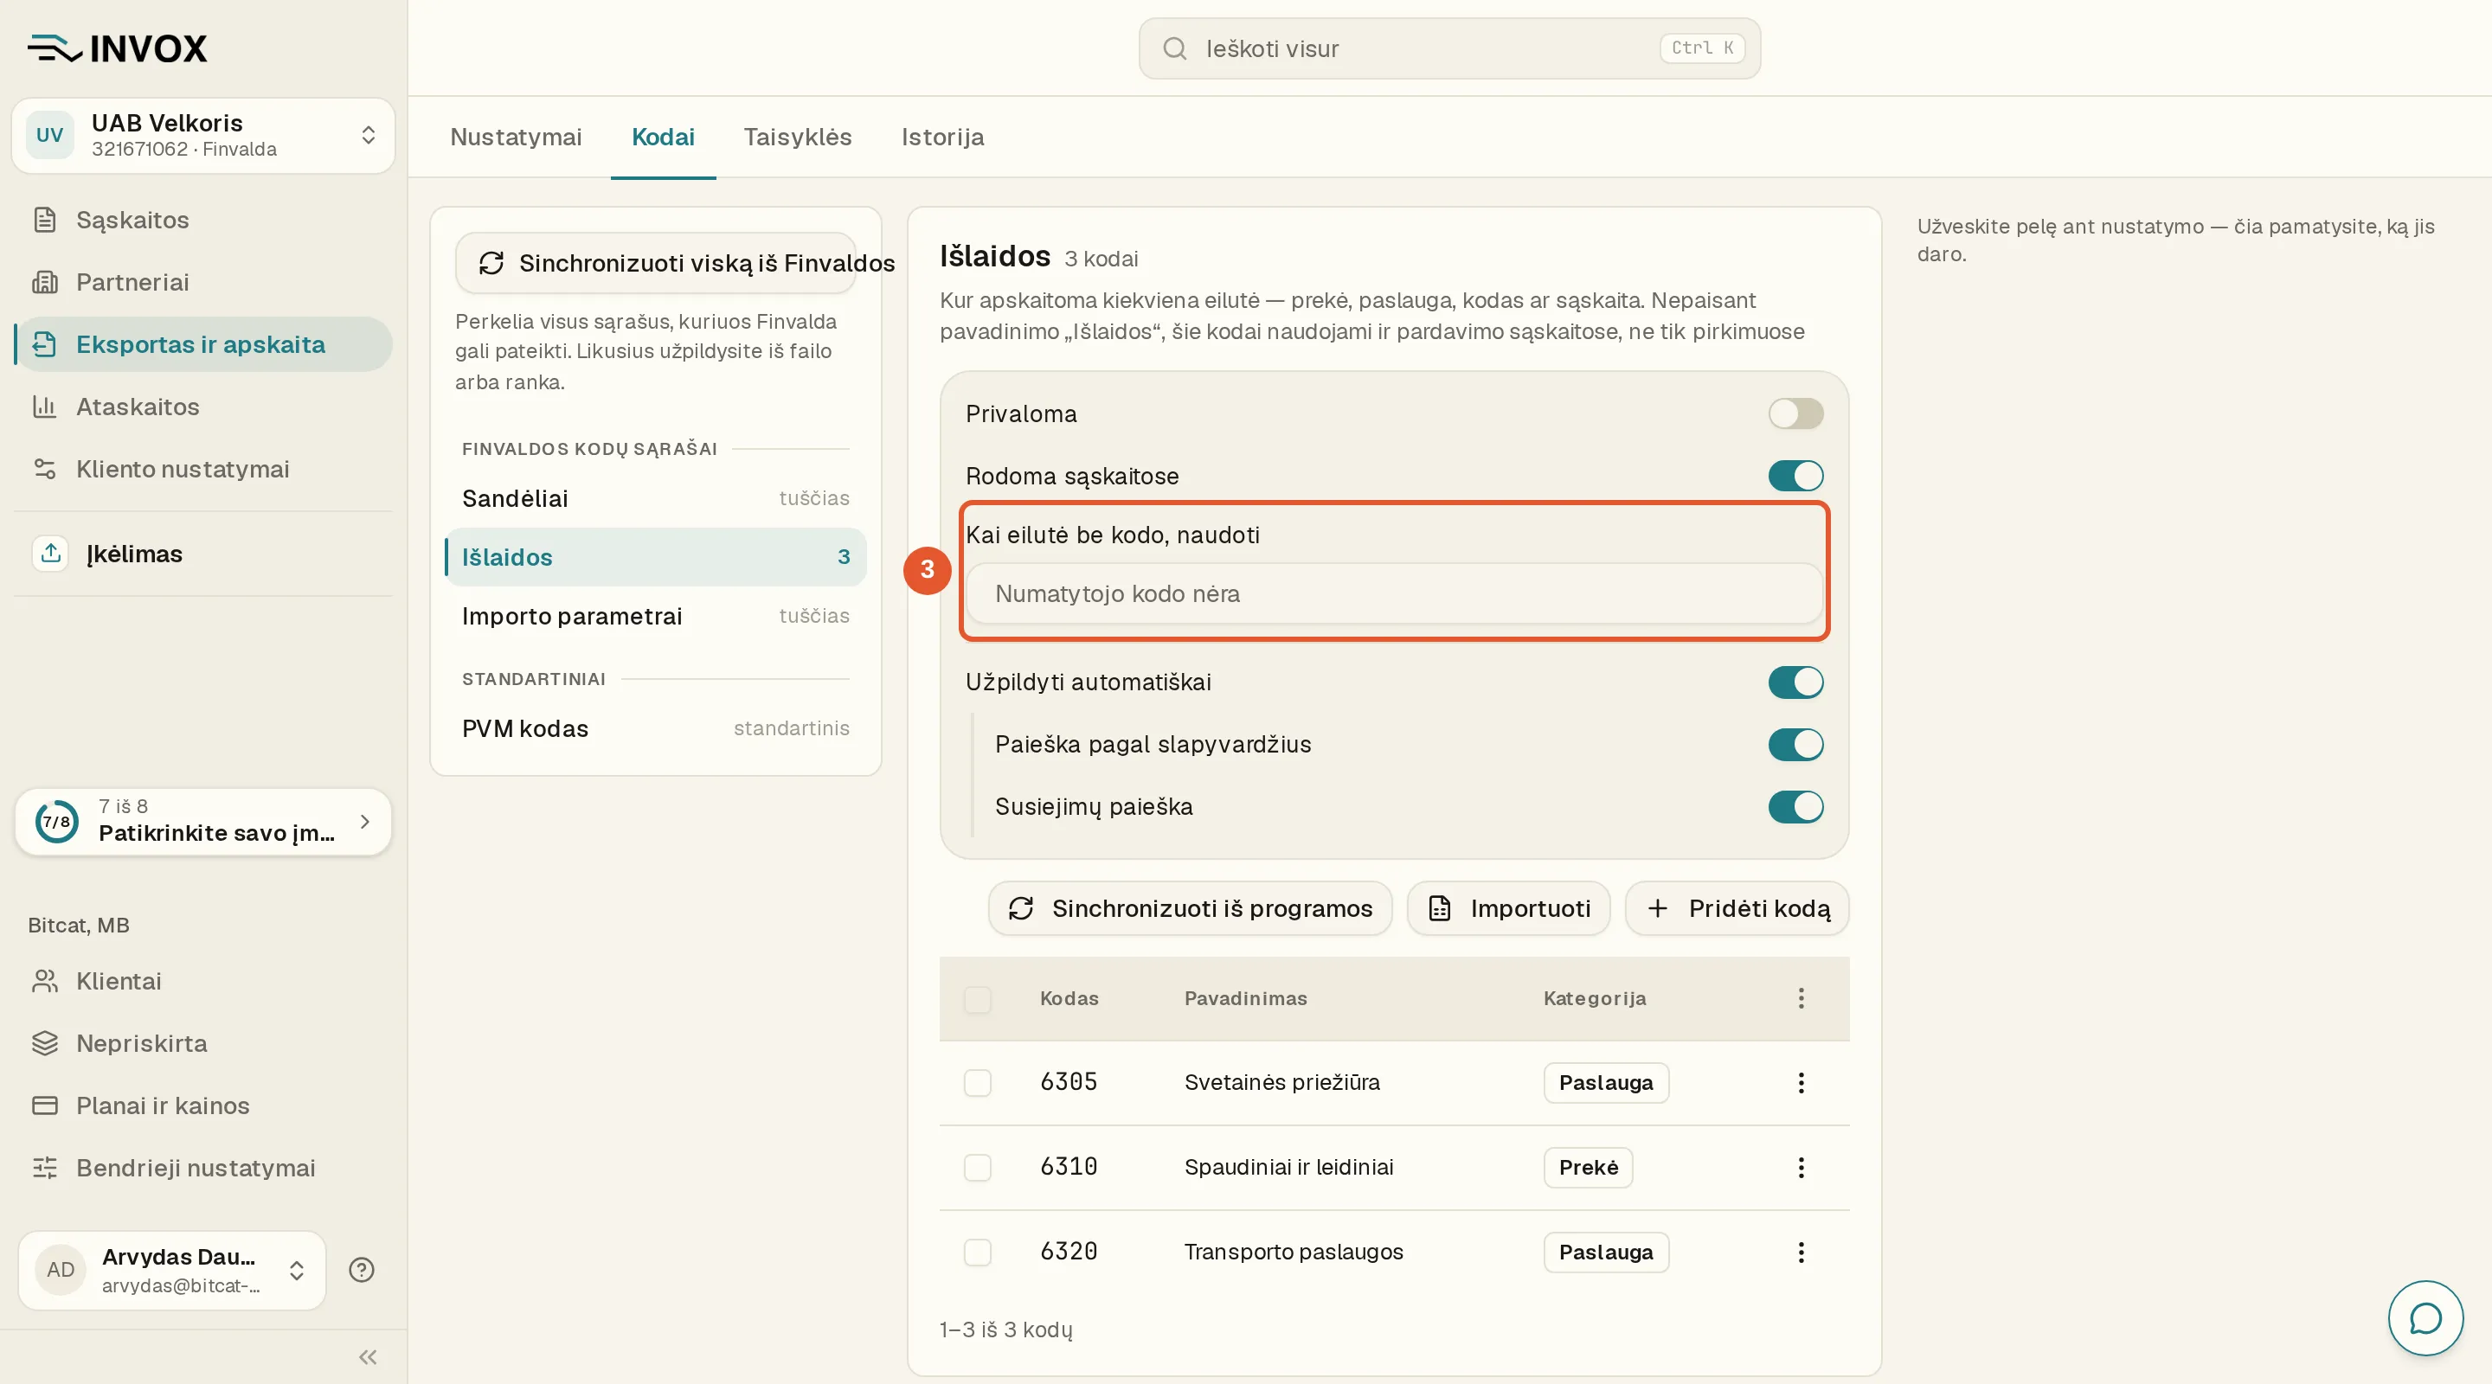
Task: Check the Spaudiniai ir leidiniai row
Action: (x=977, y=1168)
